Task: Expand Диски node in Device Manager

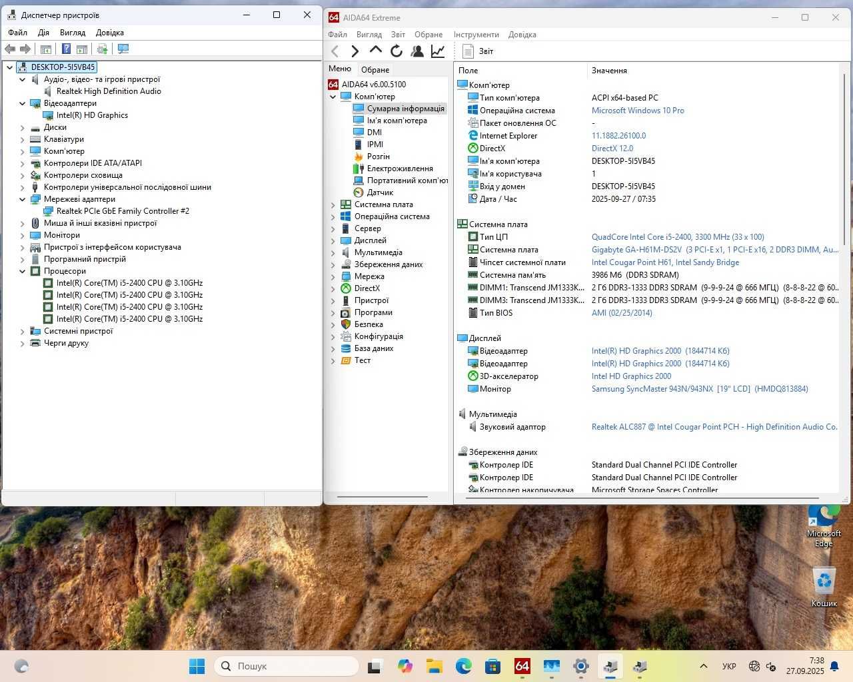Action: [x=22, y=127]
